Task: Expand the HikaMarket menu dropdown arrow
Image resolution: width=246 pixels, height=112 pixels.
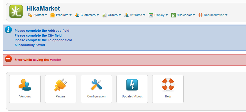Action: [194, 15]
